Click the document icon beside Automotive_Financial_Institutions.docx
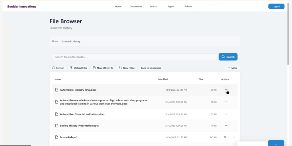Screen dimensions: 292x146 pyautogui.click(x=57, y=114)
